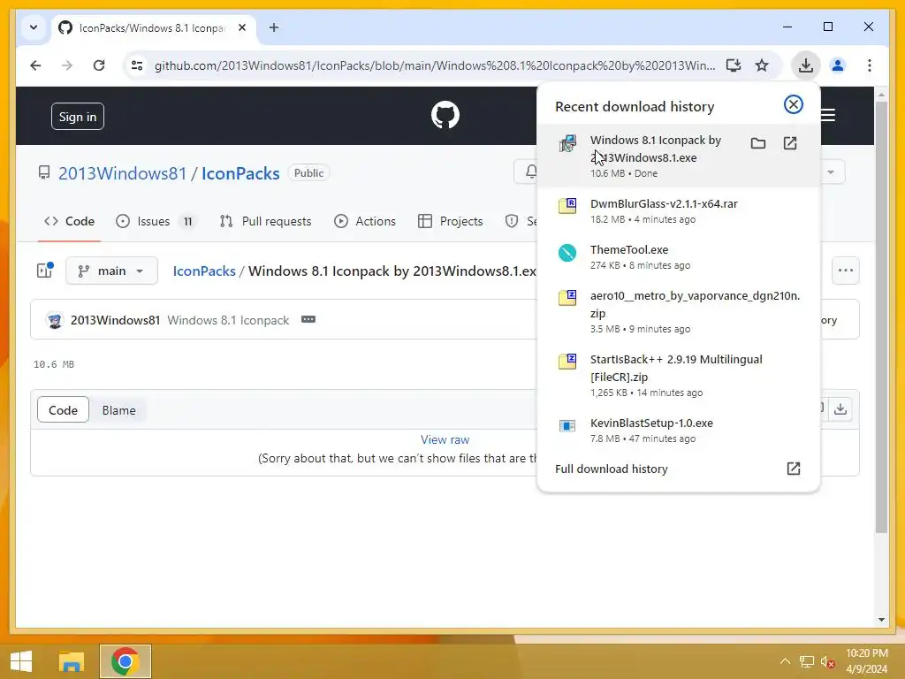
Task: Click the network tray icon
Action: 806,661
